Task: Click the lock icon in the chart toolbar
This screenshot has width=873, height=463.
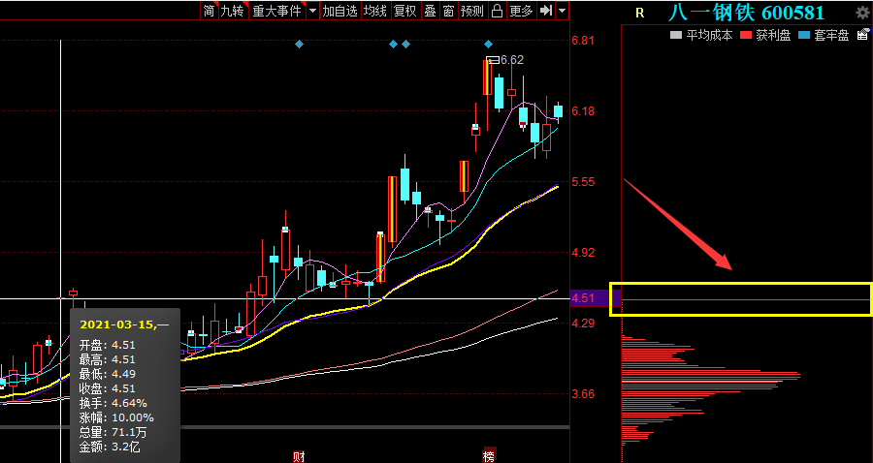Action: pos(497,11)
